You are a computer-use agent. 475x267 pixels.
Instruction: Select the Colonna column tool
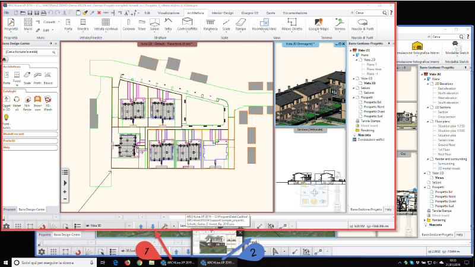point(129,24)
